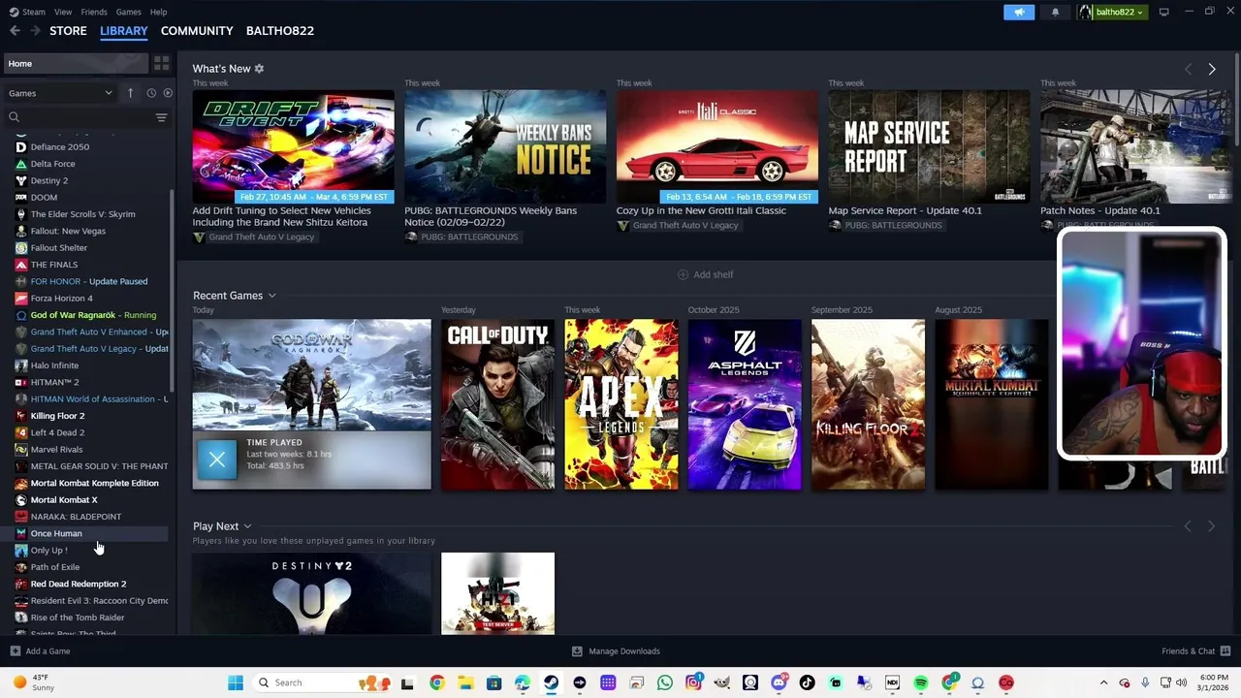The width and height of the screenshot is (1241, 698).
Task: Click the Big Picture mode icon
Action: click(1164, 12)
